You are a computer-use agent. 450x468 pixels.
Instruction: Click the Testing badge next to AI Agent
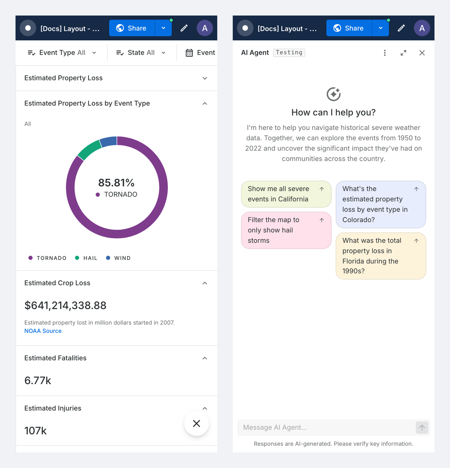(x=289, y=53)
